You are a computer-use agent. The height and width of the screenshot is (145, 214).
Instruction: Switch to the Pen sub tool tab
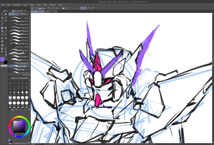click(14, 14)
